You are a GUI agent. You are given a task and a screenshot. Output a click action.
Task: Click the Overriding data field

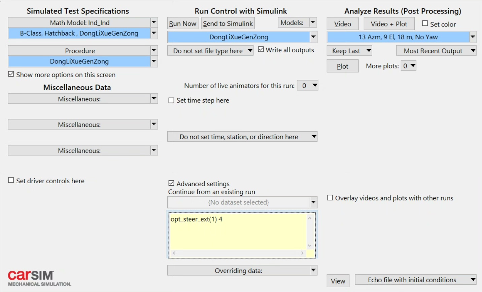(x=239, y=270)
